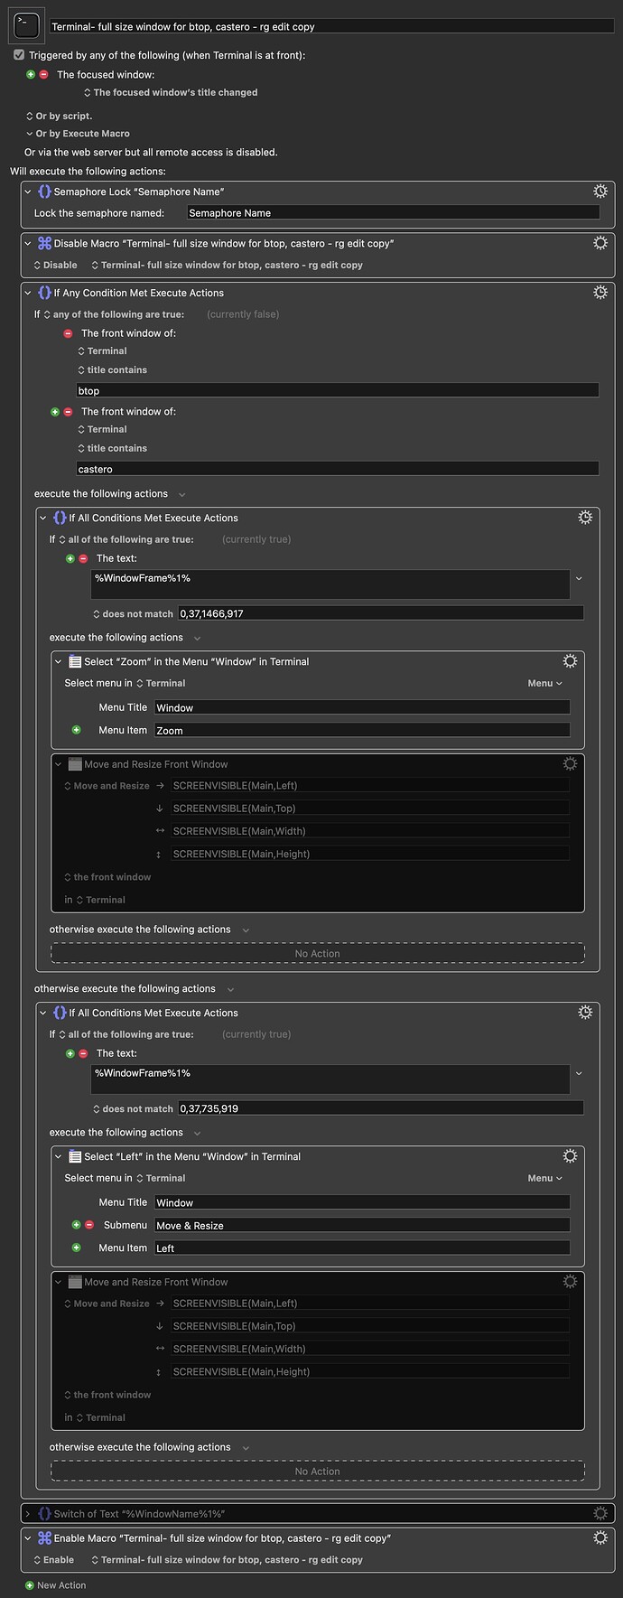Click the Terminal macro icon beside the macro name
This screenshot has height=1598, width=623.
click(x=26, y=26)
